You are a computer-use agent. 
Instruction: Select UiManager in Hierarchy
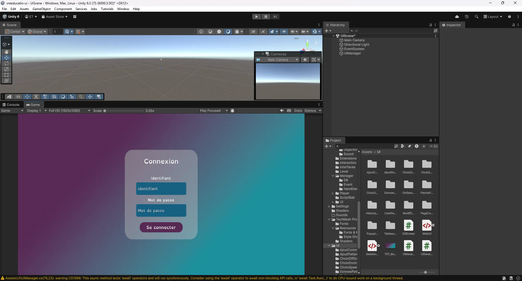coord(352,53)
